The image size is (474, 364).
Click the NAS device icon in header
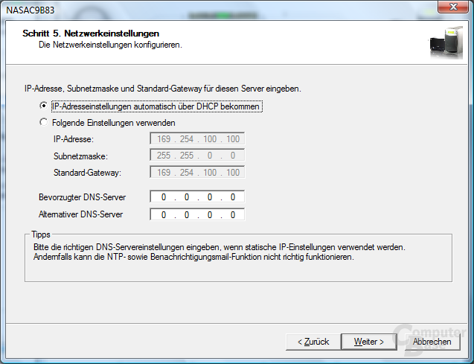point(446,43)
